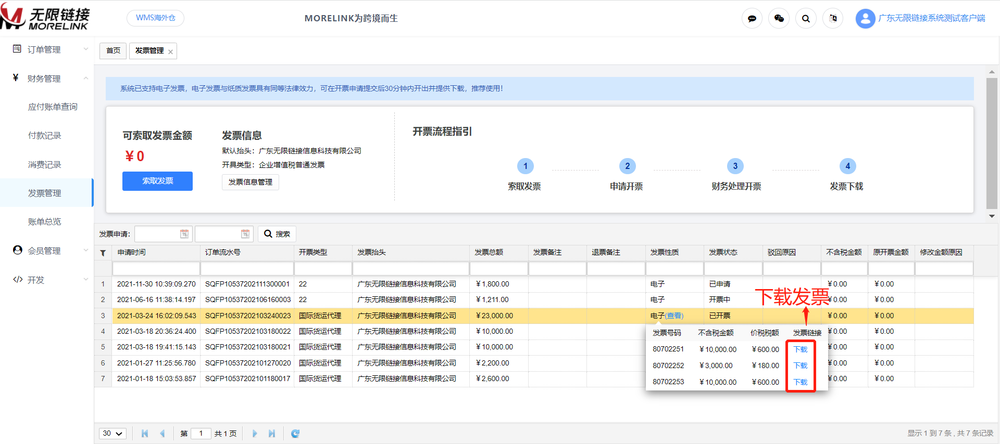
Task: Open 应付账单查询 in sidebar
Action: click(53, 107)
